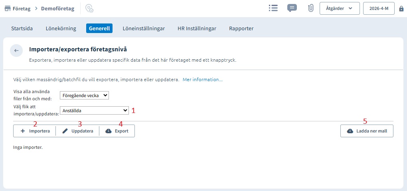This screenshot has height=191, width=407.
Task: Switch to the Startsida tab
Action: click(x=22, y=28)
